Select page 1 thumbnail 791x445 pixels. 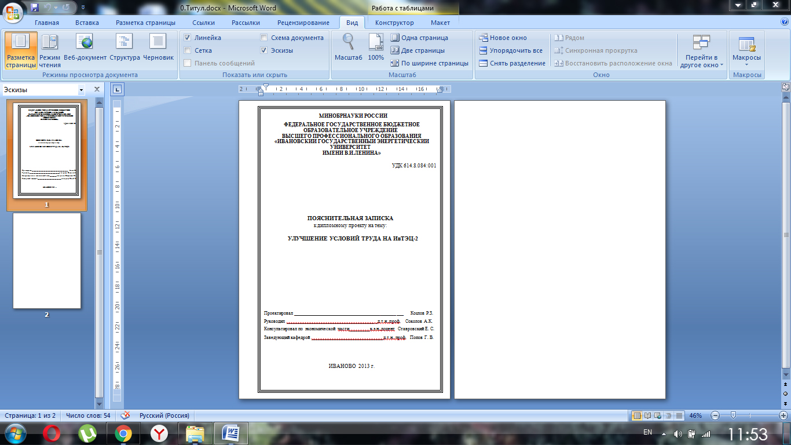coord(47,151)
